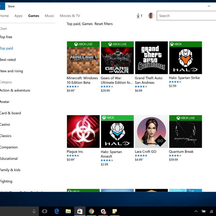Click the Minecraft: Windows 10 Edition Beta title
This screenshot has width=216, height=216.
point(82,80)
